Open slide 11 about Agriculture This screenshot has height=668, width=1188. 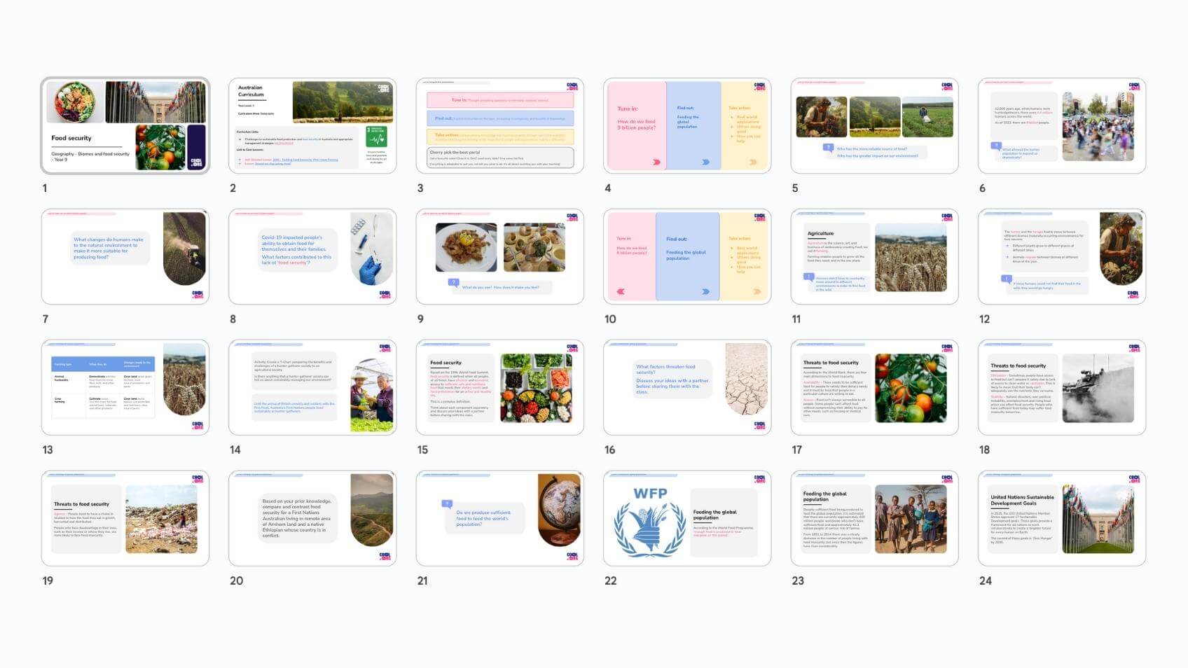point(874,256)
